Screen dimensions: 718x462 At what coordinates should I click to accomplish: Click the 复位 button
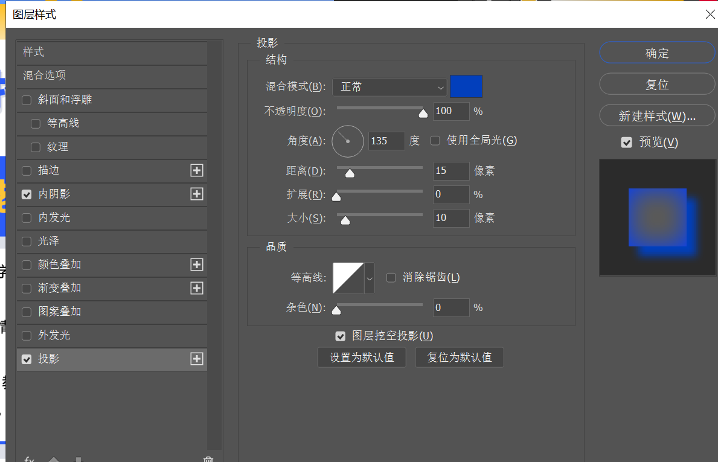pyautogui.click(x=657, y=85)
